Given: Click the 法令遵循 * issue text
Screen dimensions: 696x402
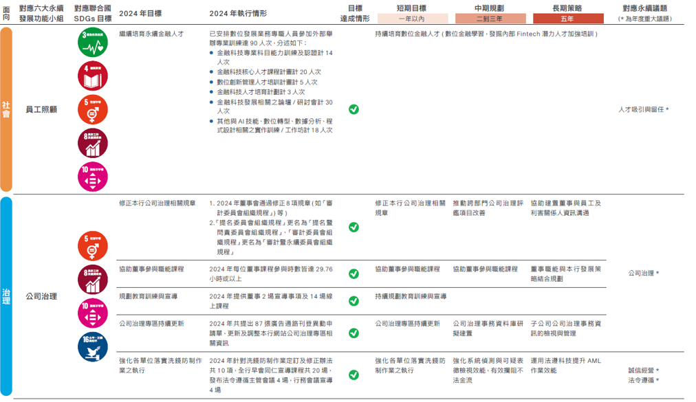Looking at the screenshot, I should (x=644, y=380).
